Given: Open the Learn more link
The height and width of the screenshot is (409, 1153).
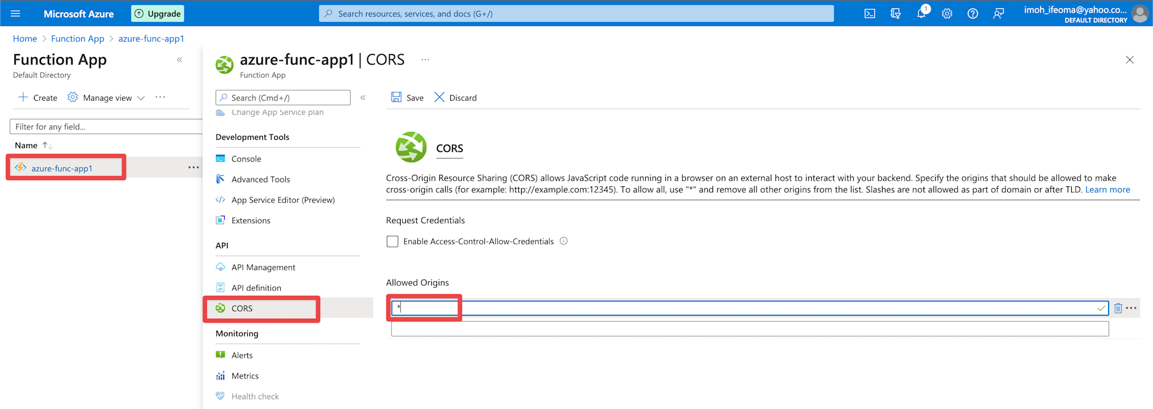Looking at the screenshot, I should click(1107, 190).
